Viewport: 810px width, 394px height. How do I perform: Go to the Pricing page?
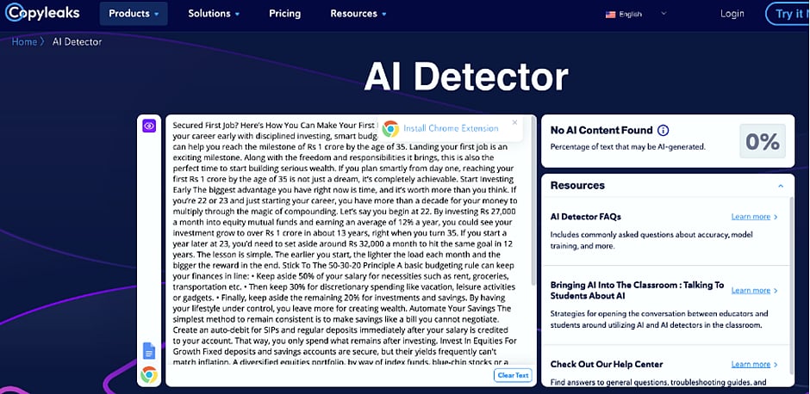click(x=284, y=14)
